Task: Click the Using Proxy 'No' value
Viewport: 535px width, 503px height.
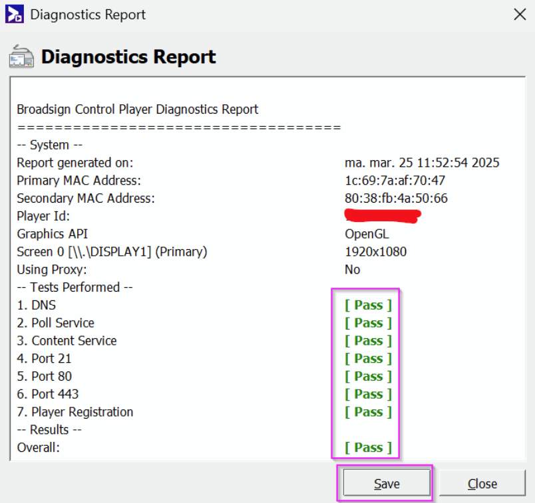Action: pos(352,269)
